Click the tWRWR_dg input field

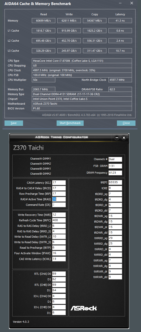[x=115, y=266]
